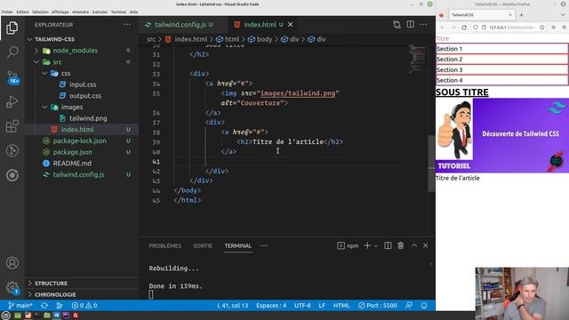Open notifications bell in status bar

[x=424, y=306]
